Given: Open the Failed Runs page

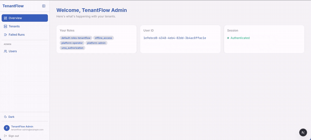Looking at the screenshot, I should click(25, 35).
